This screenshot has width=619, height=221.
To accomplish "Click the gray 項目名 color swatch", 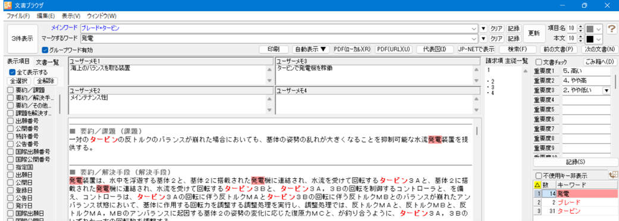I will tap(590, 29).
